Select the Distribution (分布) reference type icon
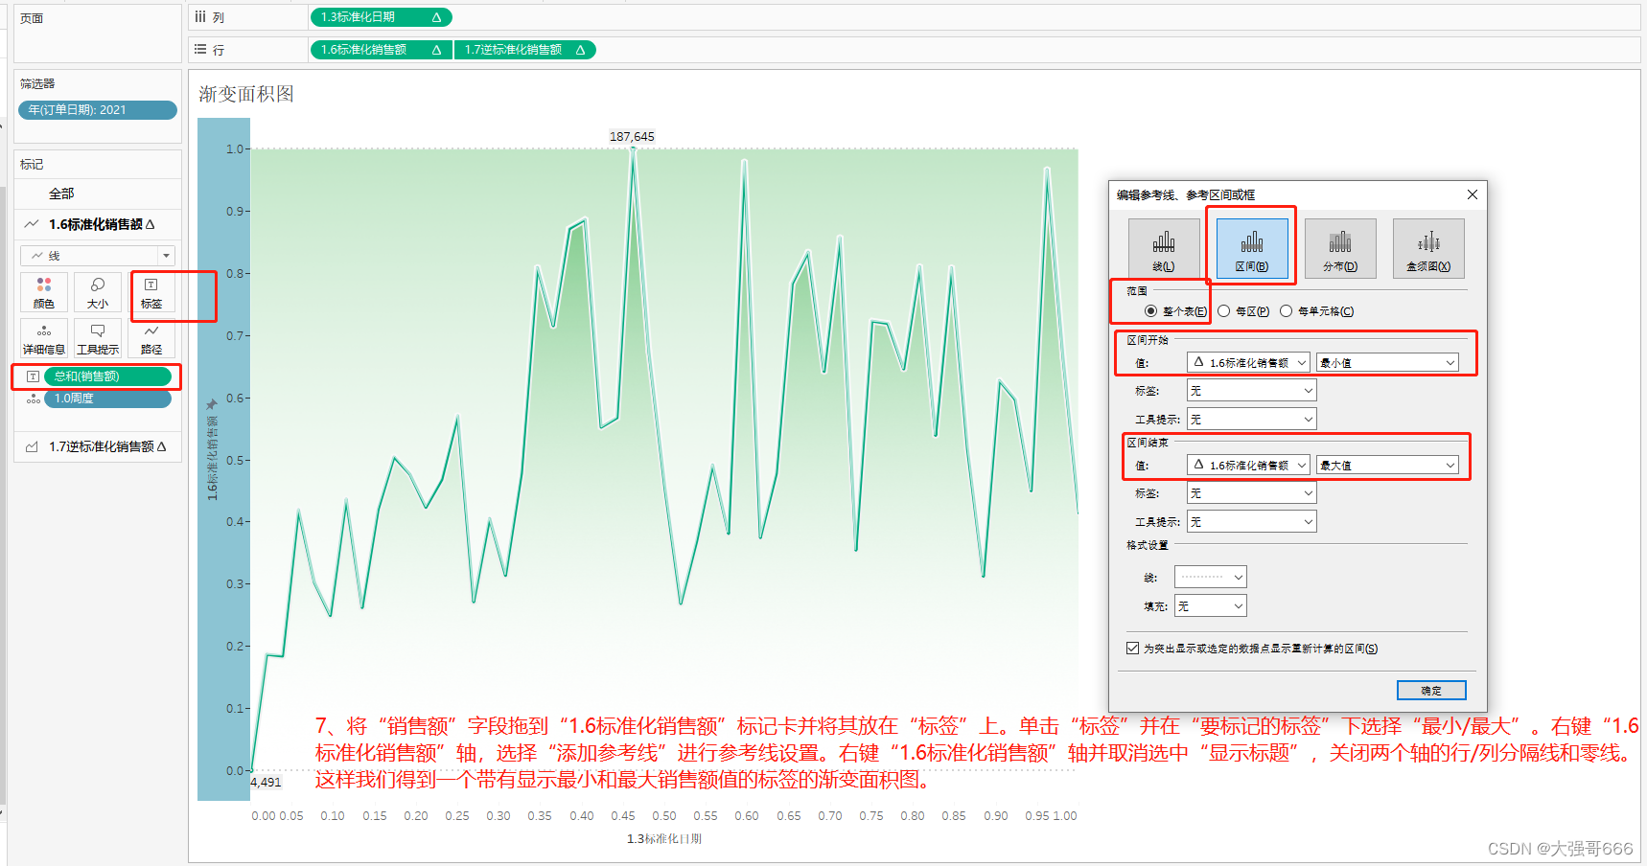1647x866 pixels. click(1340, 248)
